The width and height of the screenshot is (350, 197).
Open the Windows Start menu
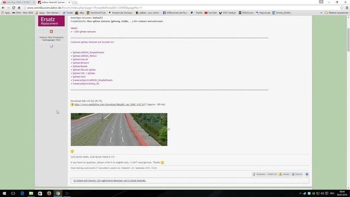pyautogui.click(x=4, y=193)
